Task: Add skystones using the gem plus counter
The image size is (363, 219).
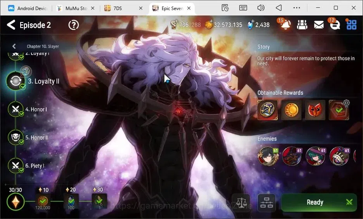Action: 258,24
